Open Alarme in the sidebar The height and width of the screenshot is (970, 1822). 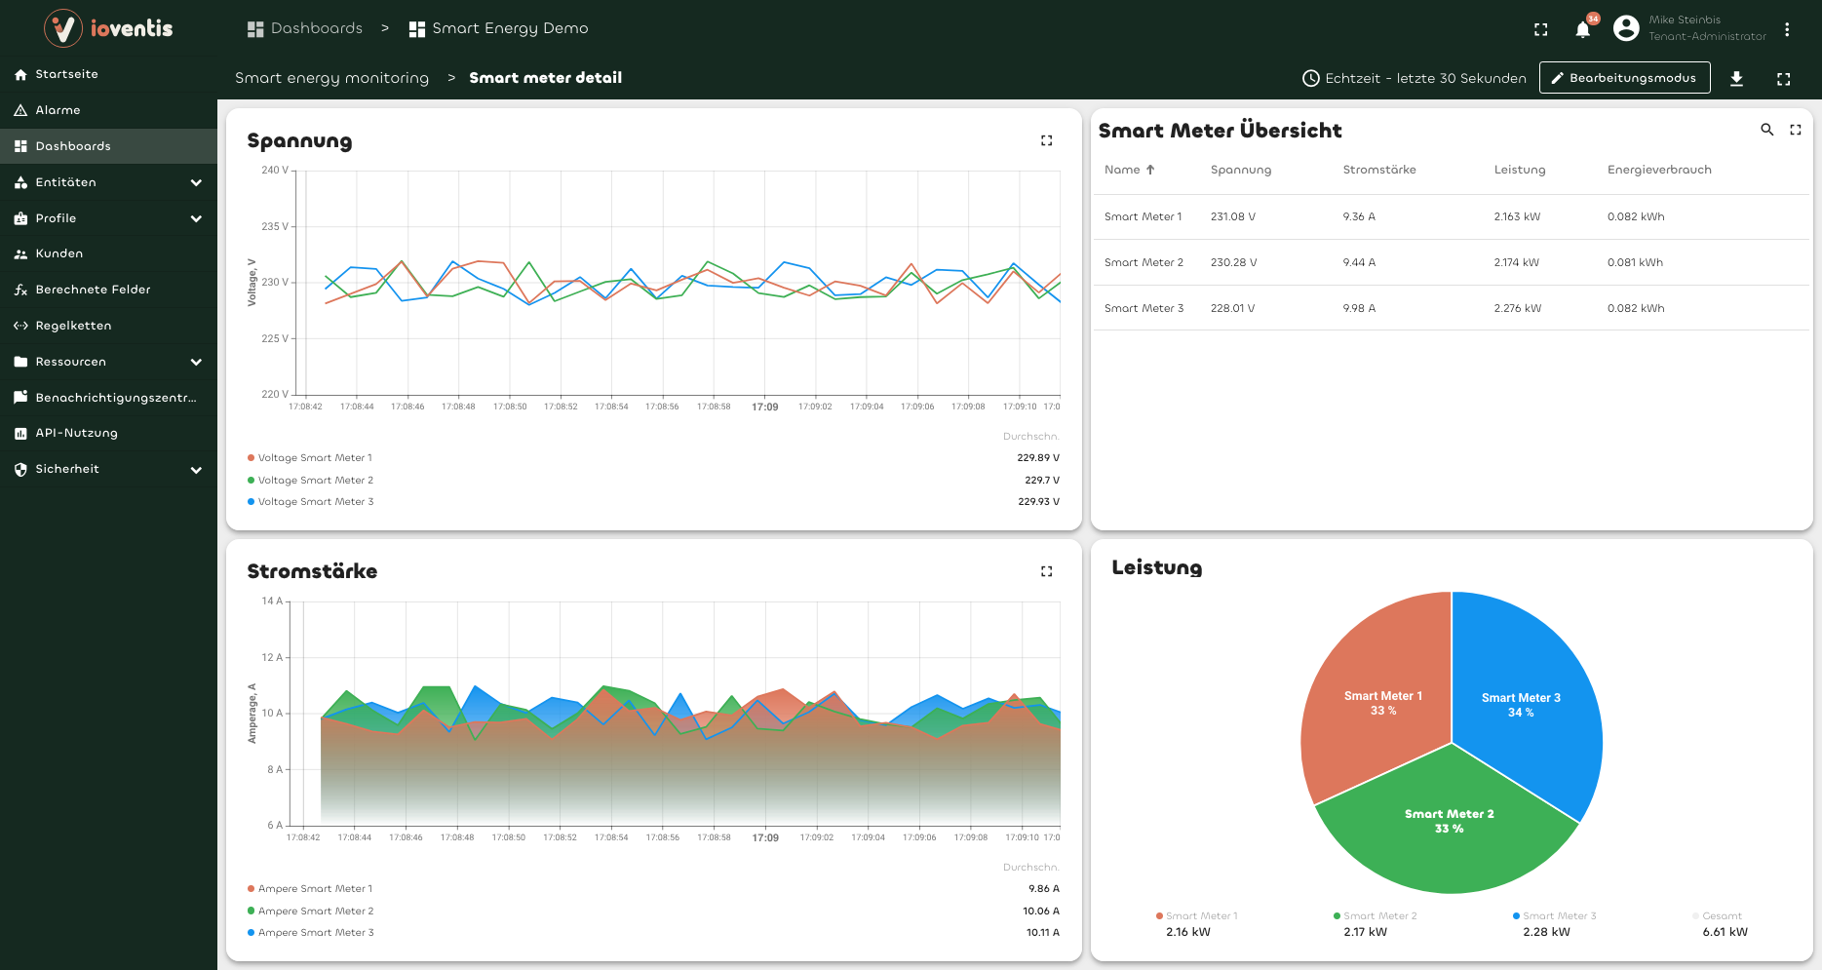(58, 110)
